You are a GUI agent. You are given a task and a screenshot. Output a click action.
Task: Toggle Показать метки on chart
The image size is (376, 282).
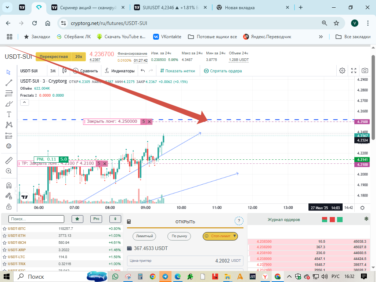click(x=178, y=71)
